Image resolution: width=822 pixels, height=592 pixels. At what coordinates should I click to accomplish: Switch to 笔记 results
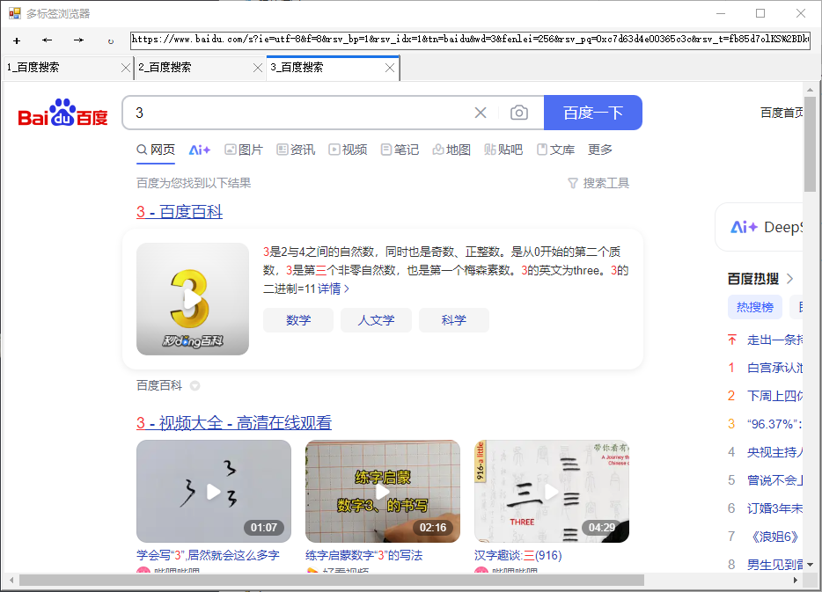tap(400, 150)
